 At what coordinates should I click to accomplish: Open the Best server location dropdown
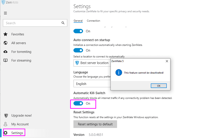pos(92,63)
